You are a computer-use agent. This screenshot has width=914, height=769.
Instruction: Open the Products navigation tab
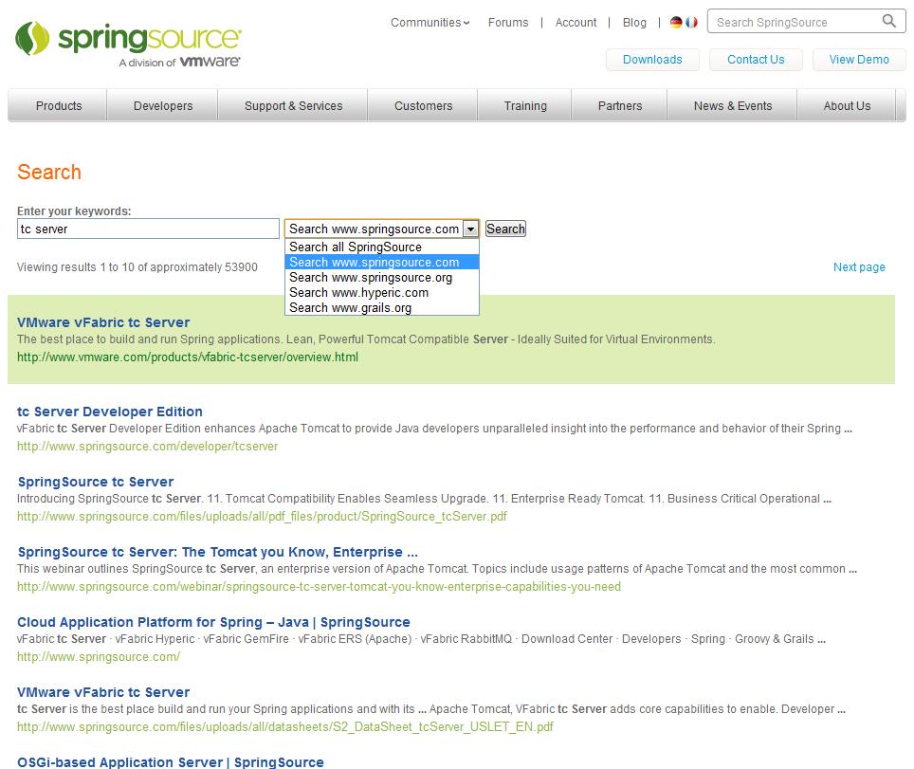[x=58, y=105]
